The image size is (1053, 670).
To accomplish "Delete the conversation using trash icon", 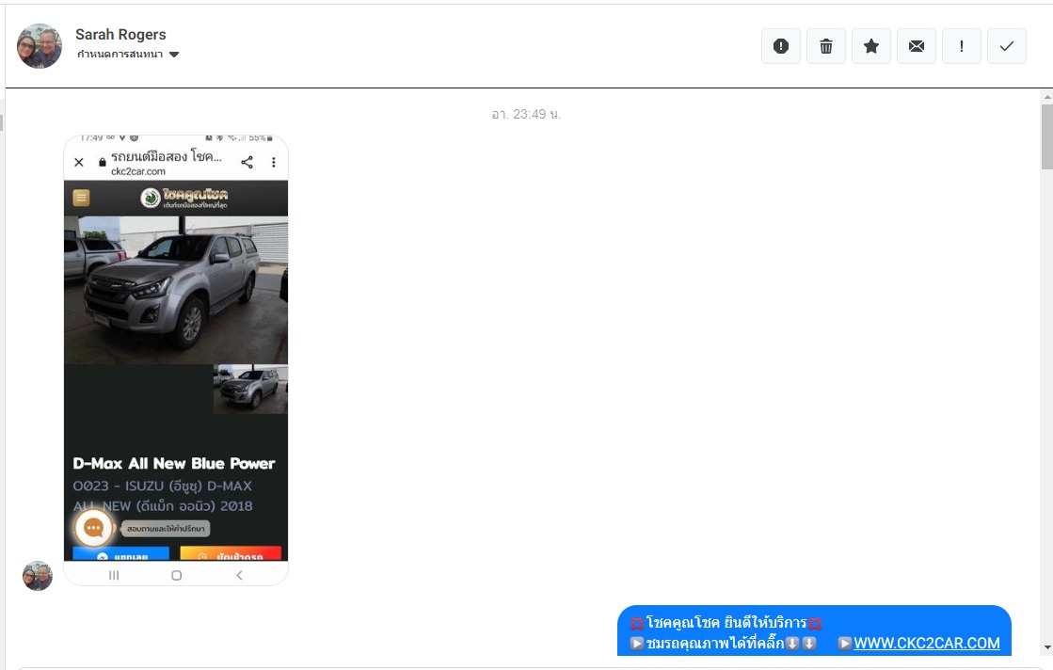I will (x=826, y=46).
